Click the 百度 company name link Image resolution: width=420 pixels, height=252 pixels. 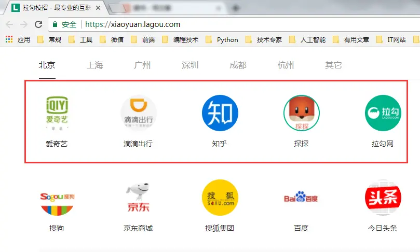(x=301, y=228)
